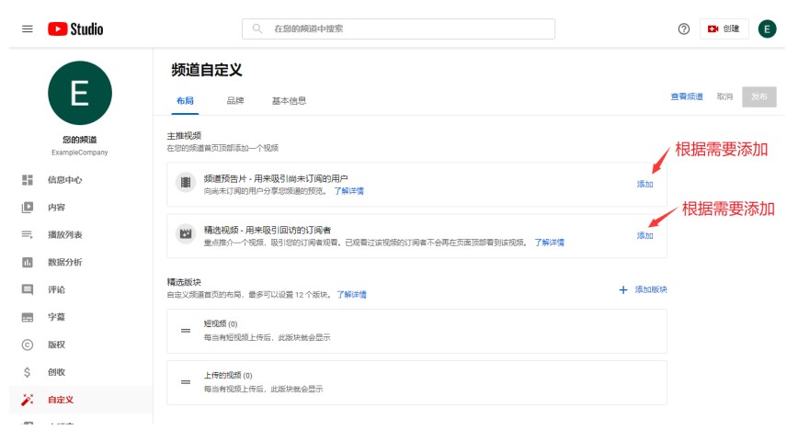Open 字幕 subtitles in sidebar
Image resolution: width=798 pixels, height=441 pixels.
coord(57,317)
